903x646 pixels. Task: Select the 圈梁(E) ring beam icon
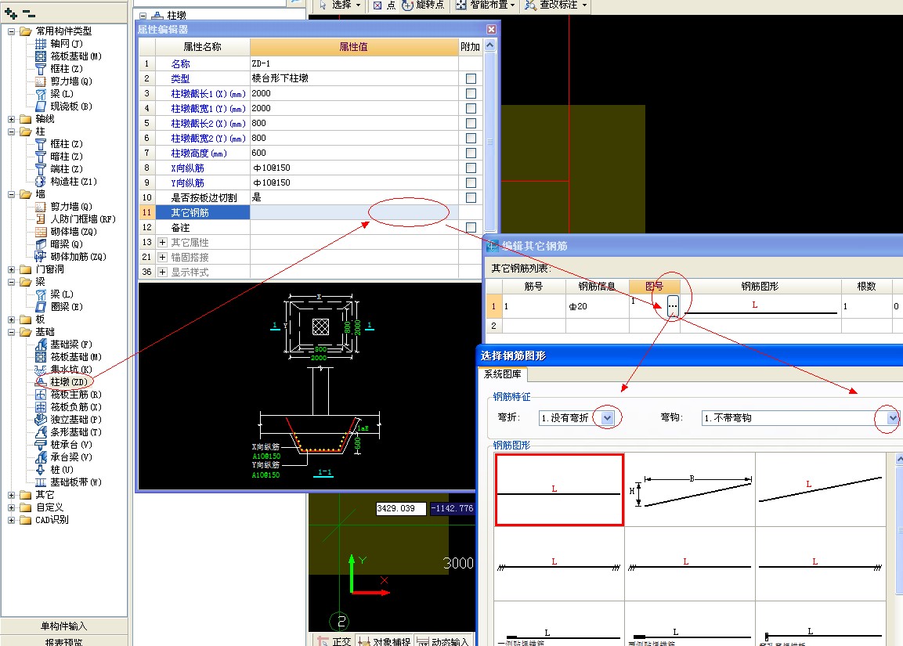(x=40, y=307)
